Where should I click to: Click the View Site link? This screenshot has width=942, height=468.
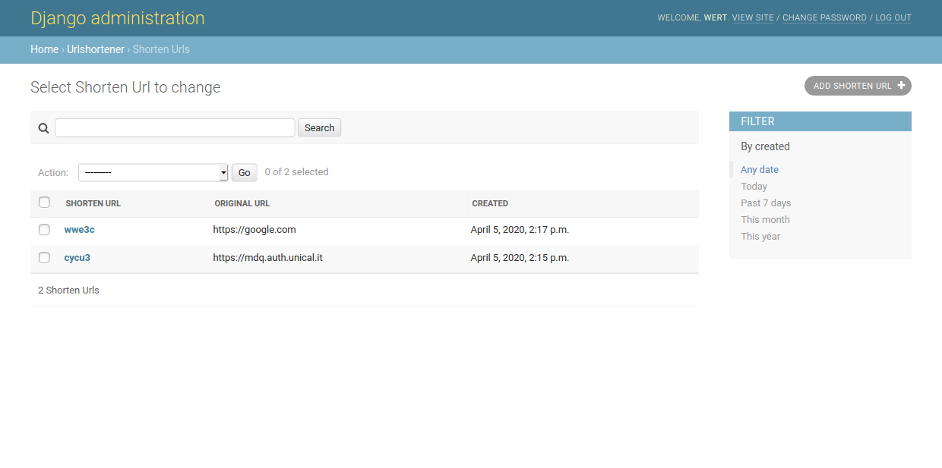tap(753, 17)
